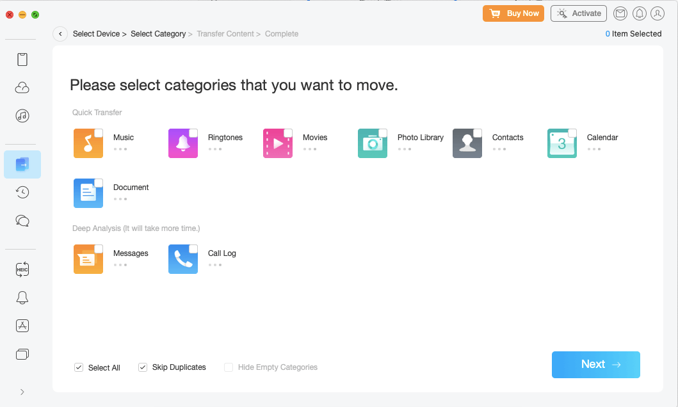Go back using the breadcrumb arrow
Screen dimensions: 678x407
[x=60, y=34]
